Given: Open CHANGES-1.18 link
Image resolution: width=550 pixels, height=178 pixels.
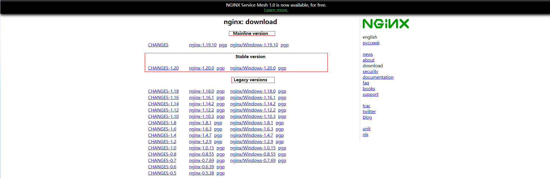Looking at the screenshot, I should point(163,91).
